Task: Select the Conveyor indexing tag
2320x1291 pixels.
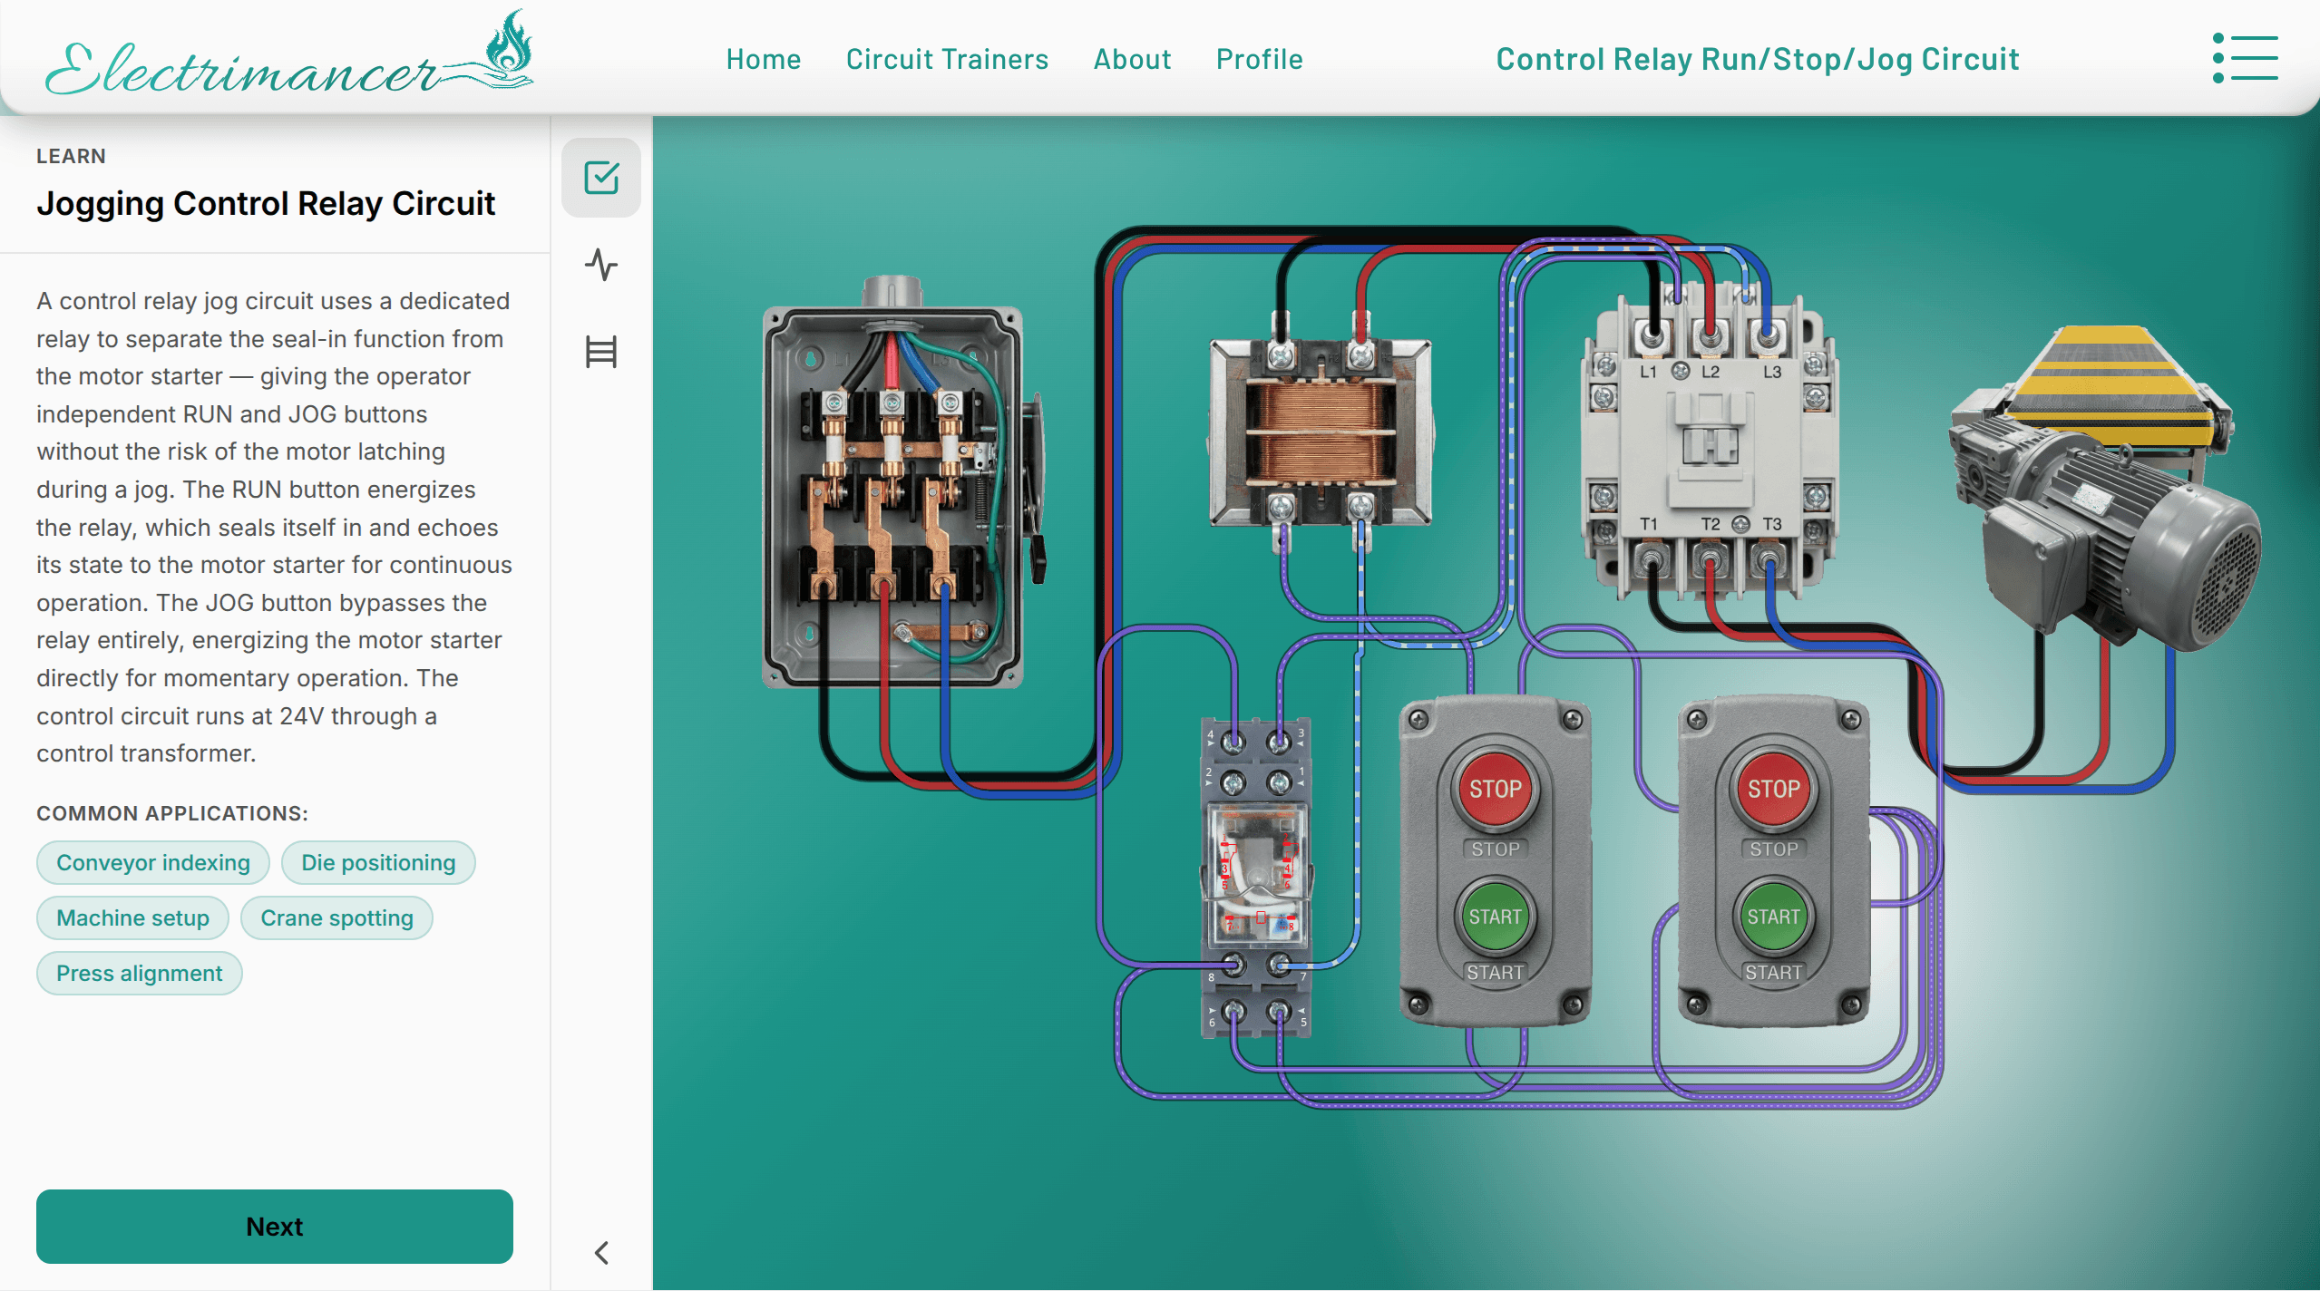Action: 152,862
